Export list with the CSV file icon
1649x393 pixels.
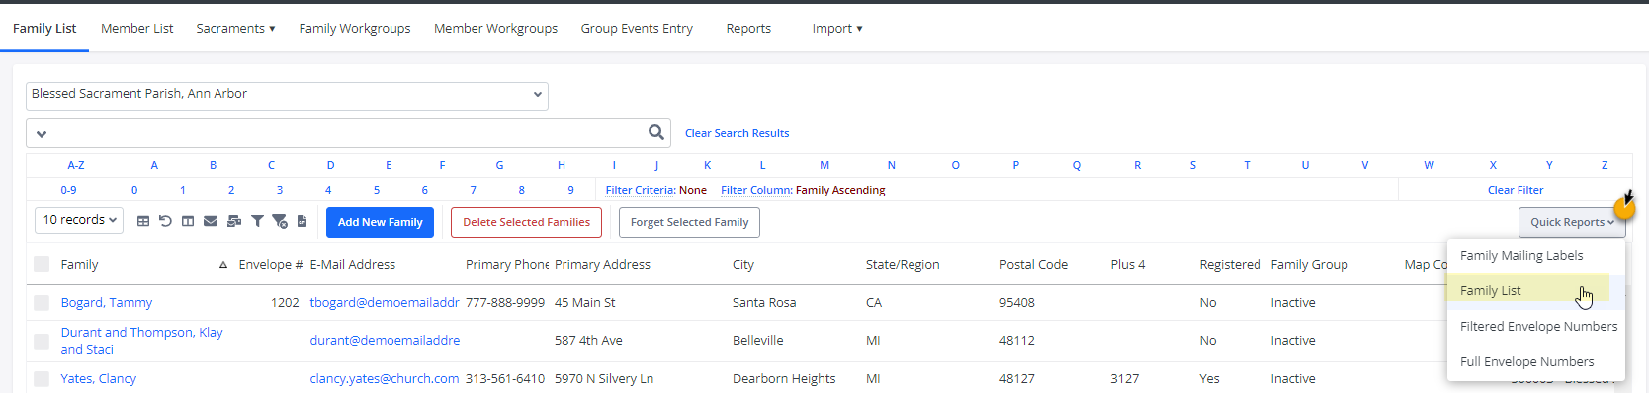pyautogui.click(x=302, y=221)
